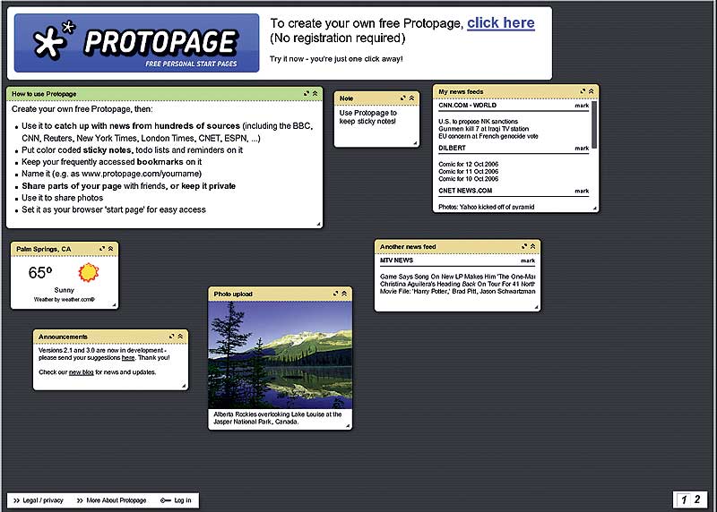This screenshot has width=717, height=512.
Task: Collapse the Photo upload widget
Action: (344, 294)
